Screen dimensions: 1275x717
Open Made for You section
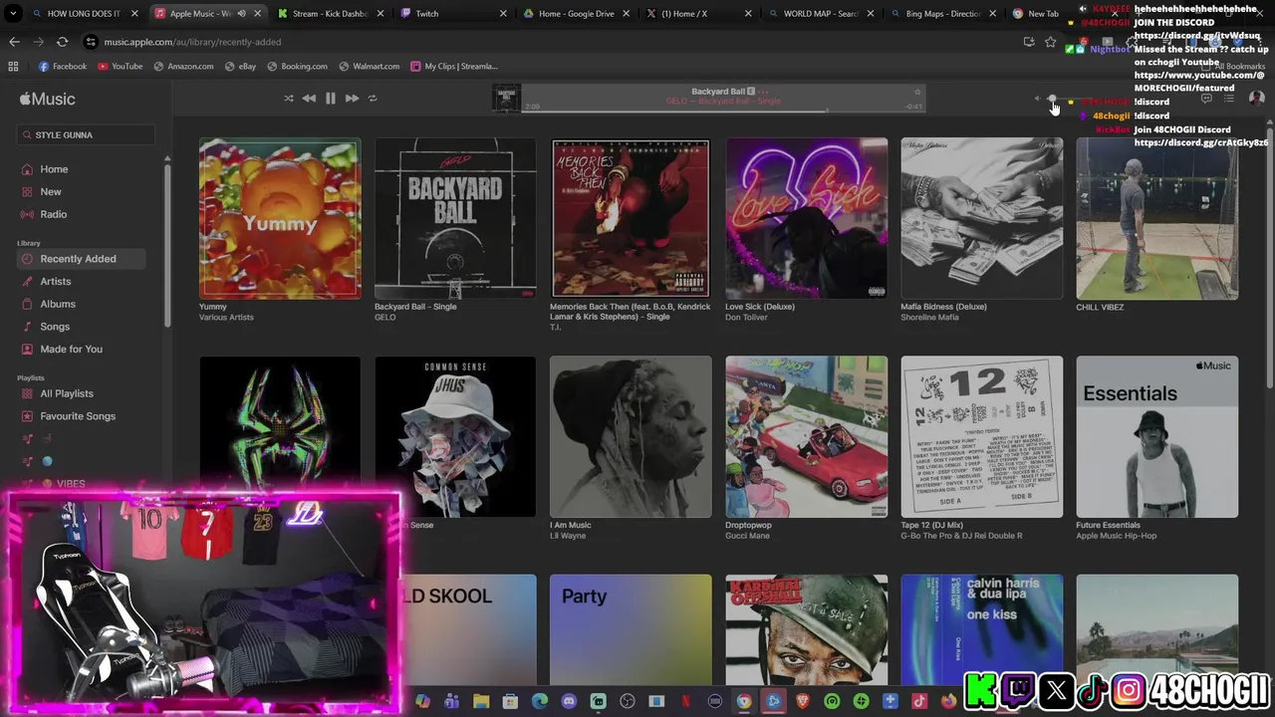click(x=71, y=350)
